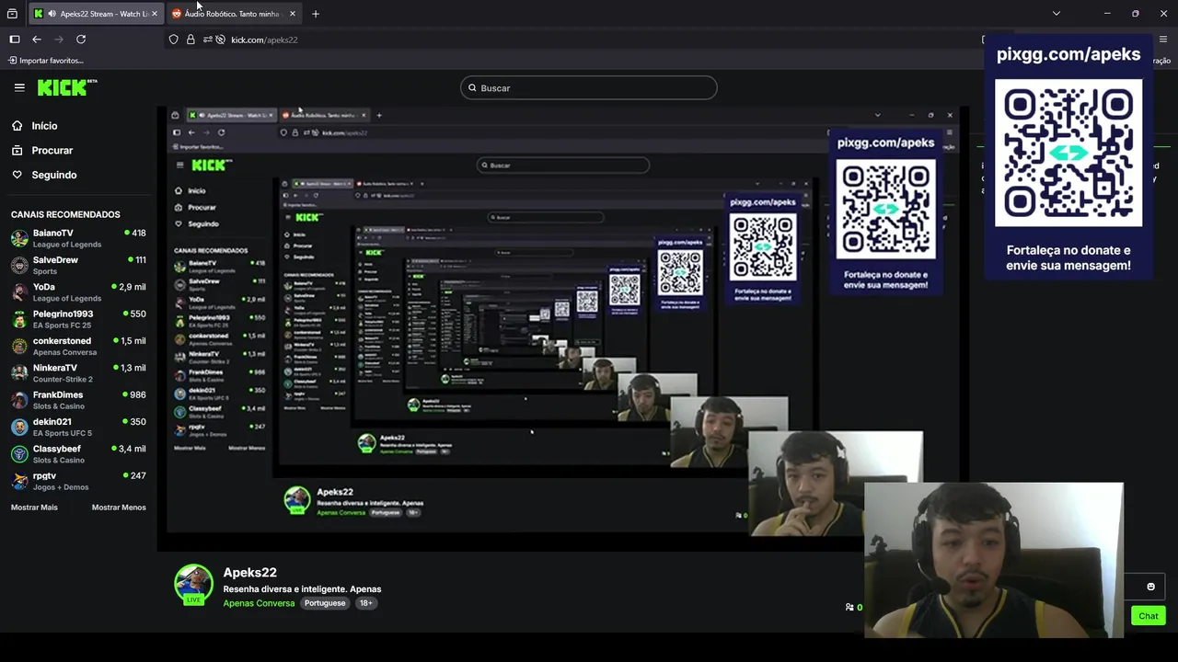The height and width of the screenshot is (662, 1178).
Task: Switch to the Apeks22 Stream tab
Action: click(x=96, y=14)
